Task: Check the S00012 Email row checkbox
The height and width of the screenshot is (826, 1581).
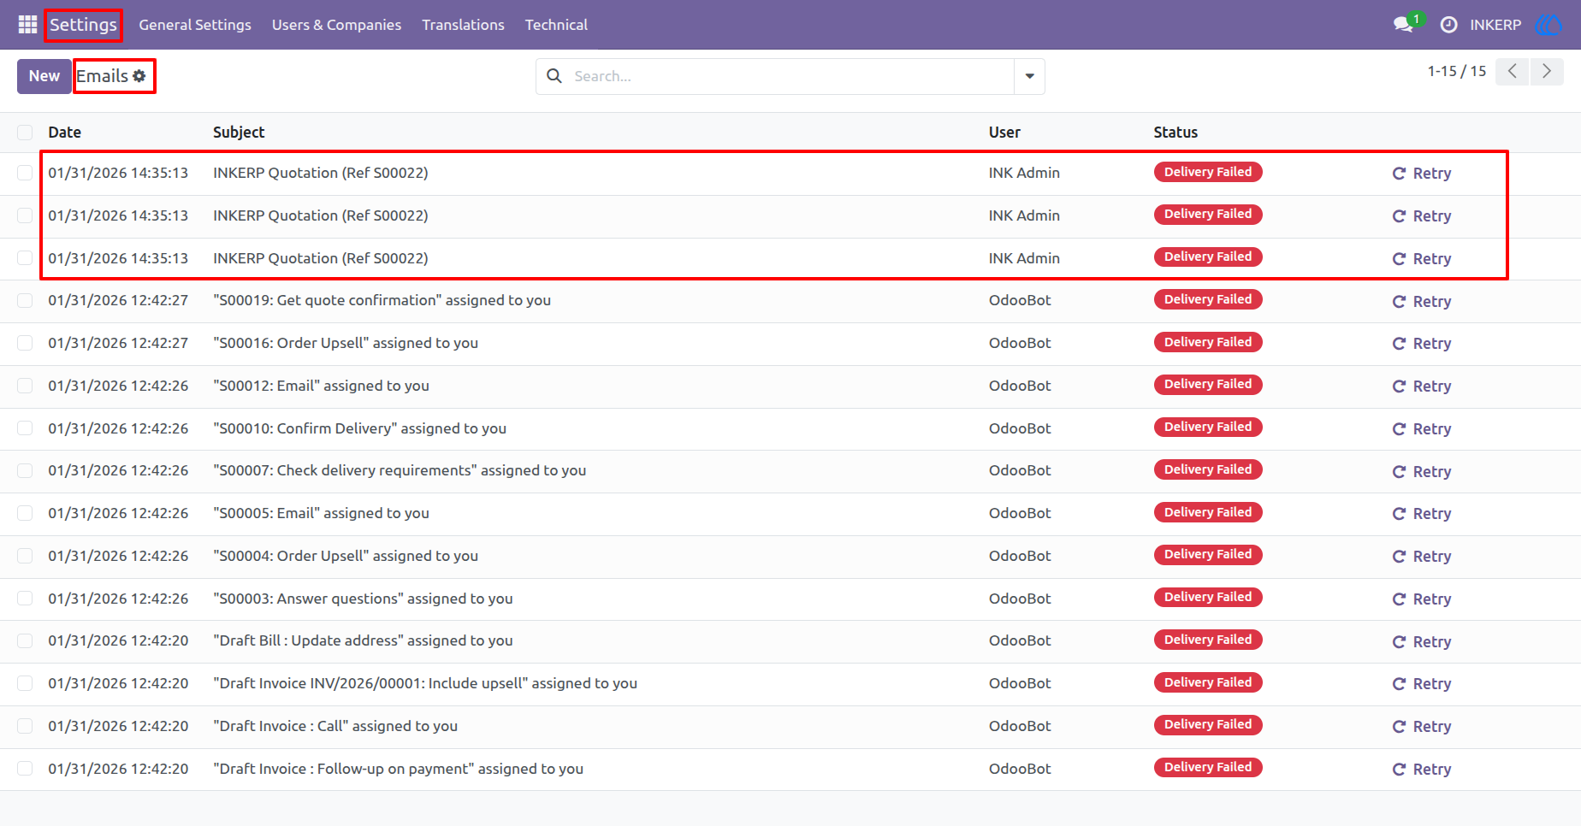Action: [x=25, y=386]
